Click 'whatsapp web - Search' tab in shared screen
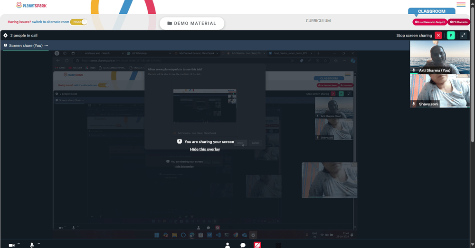Screen dimensions: 475x248 pos(102,53)
